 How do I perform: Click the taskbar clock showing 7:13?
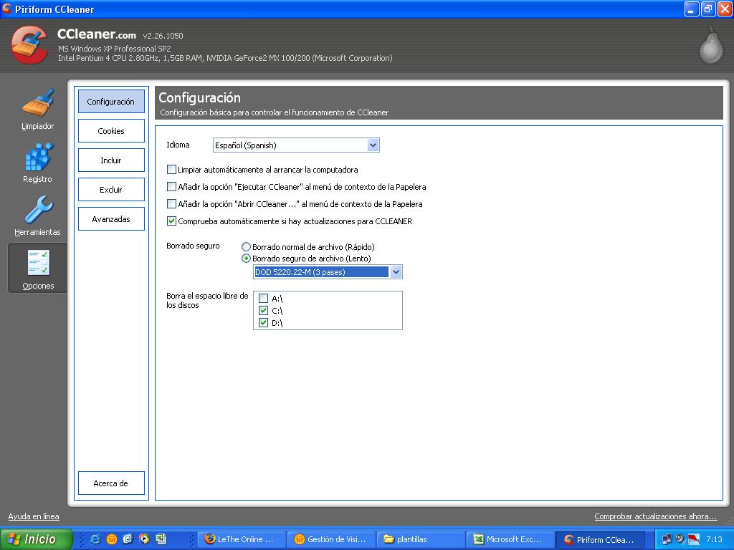714,539
